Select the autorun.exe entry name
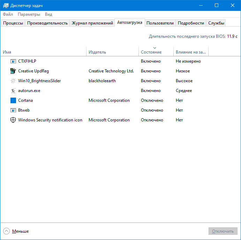The height and width of the screenshot is (240, 241). 29,91
